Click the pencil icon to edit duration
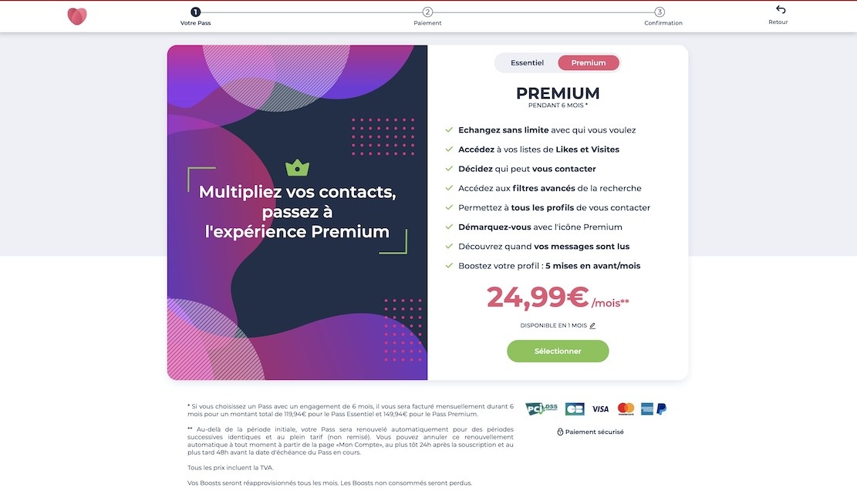The image size is (857, 491). click(x=592, y=326)
